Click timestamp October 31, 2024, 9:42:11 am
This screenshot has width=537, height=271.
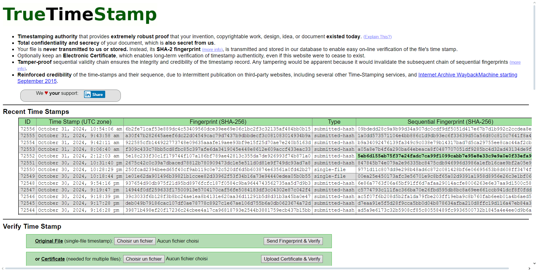tap(80, 143)
